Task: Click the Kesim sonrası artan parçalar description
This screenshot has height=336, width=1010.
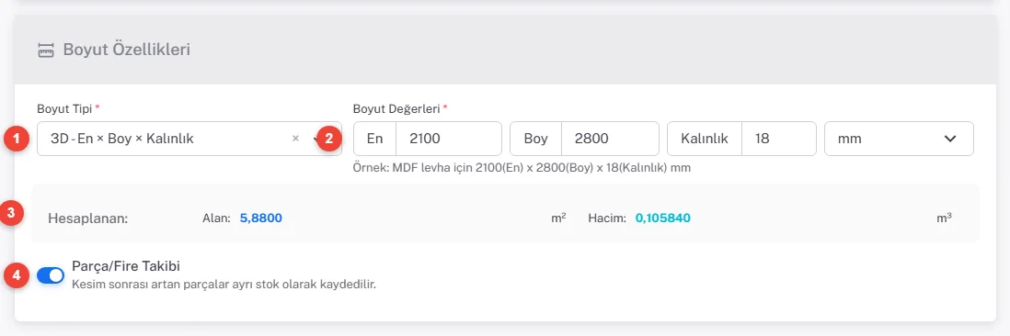Action: pyautogui.click(x=224, y=284)
